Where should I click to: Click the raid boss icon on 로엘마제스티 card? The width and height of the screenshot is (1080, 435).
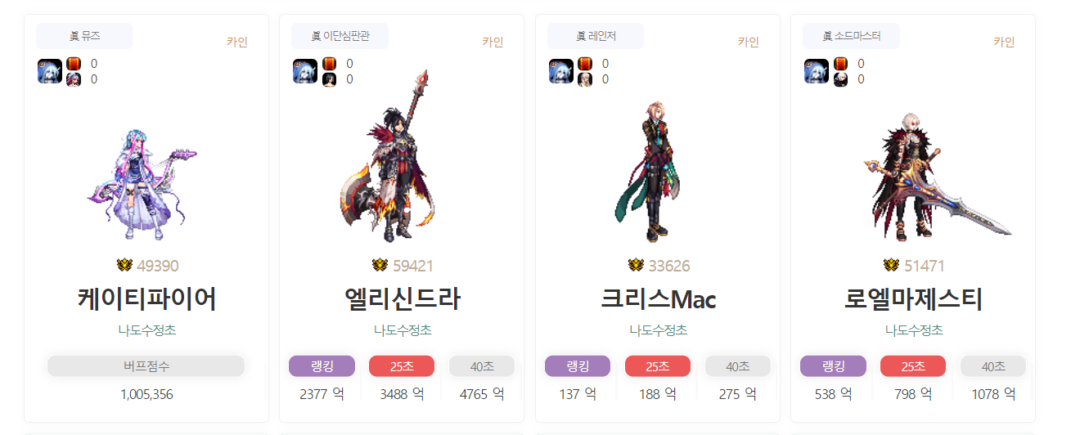click(817, 71)
